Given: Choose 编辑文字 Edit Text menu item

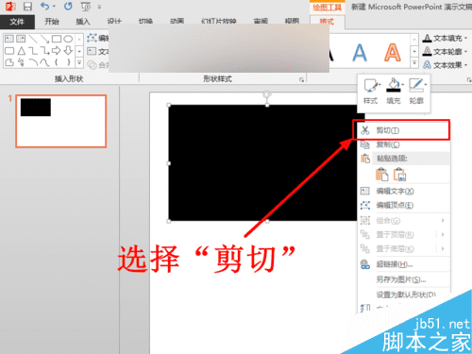Looking at the screenshot, I should pos(404,191).
